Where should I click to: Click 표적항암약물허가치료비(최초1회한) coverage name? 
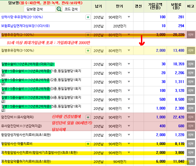click(26, 161)
